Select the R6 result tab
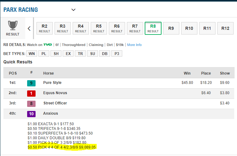 click(x=117, y=28)
